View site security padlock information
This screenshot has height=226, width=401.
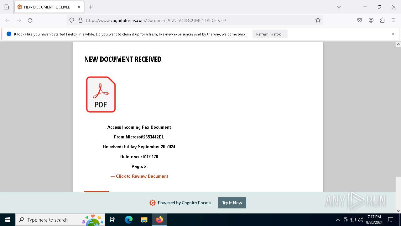81,20
